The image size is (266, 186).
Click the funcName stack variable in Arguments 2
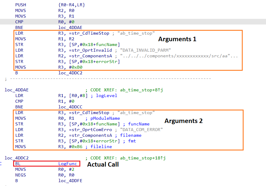[107, 124]
